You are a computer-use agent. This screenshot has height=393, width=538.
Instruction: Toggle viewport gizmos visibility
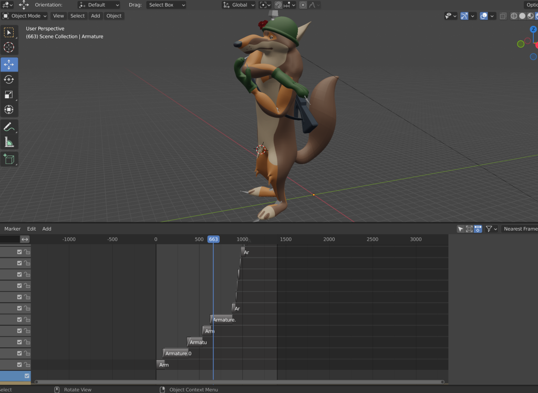click(464, 16)
